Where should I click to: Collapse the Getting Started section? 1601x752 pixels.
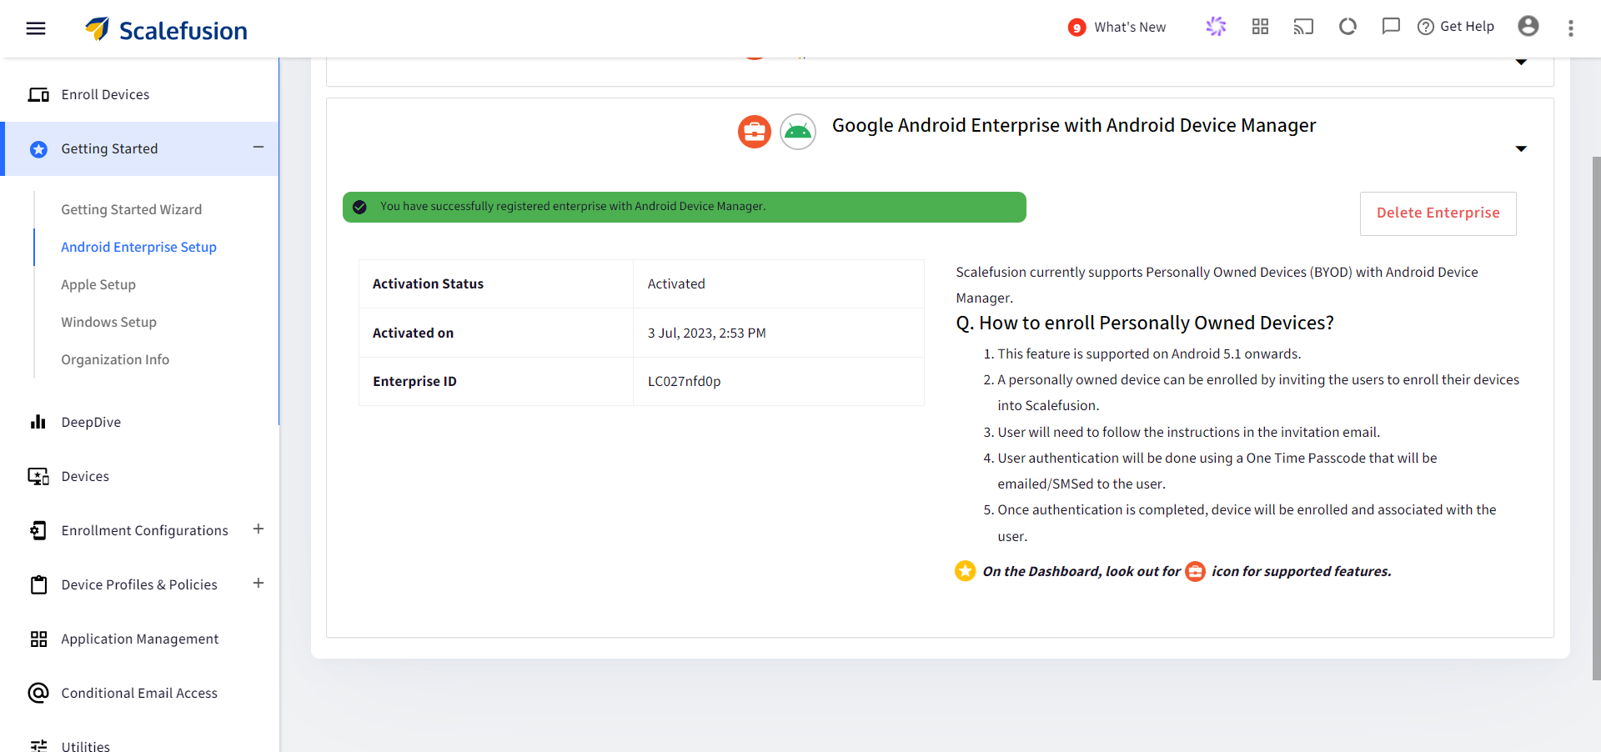(x=258, y=148)
